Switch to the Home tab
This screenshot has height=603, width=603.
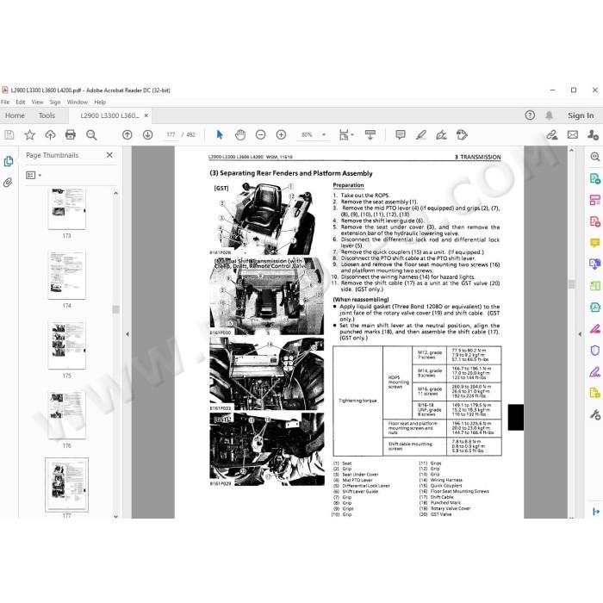point(15,115)
